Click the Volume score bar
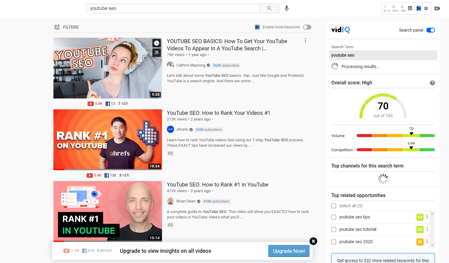Screen dimensions: 449x263 pyautogui.click(x=396, y=136)
